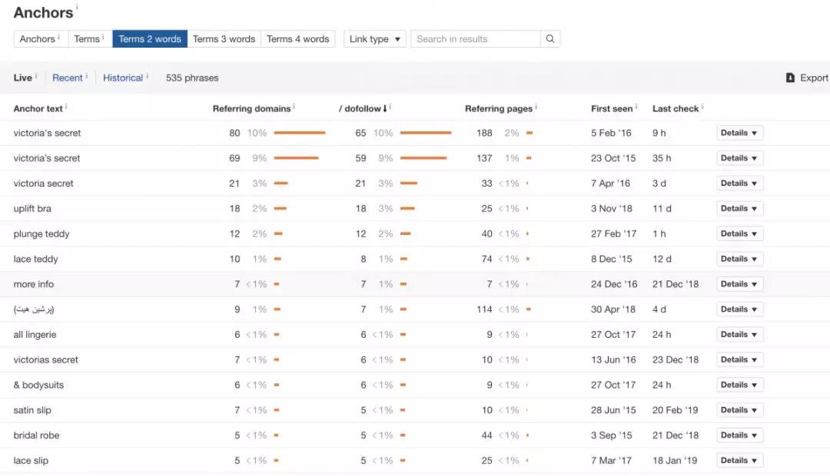830x476 pixels.
Task: Click info icon next to Last check
Action: pos(702,107)
